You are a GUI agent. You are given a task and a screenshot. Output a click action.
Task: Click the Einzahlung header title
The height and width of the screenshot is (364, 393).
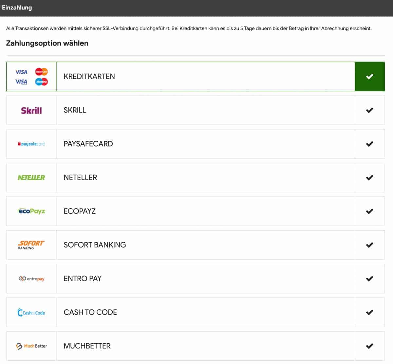[x=17, y=8]
